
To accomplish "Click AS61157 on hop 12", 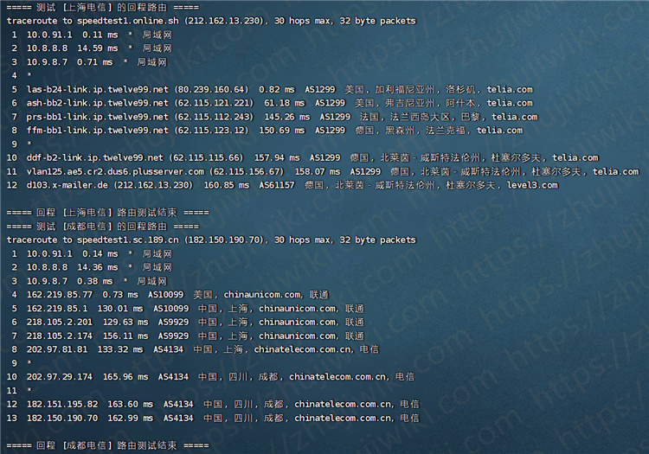I will 277,185.
